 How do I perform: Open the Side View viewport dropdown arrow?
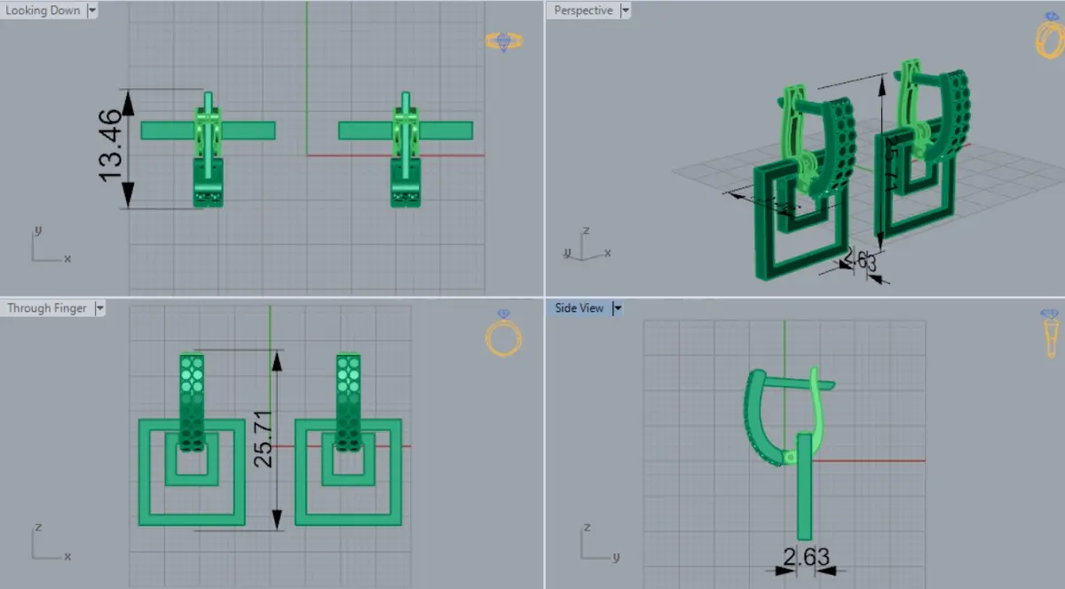(617, 309)
